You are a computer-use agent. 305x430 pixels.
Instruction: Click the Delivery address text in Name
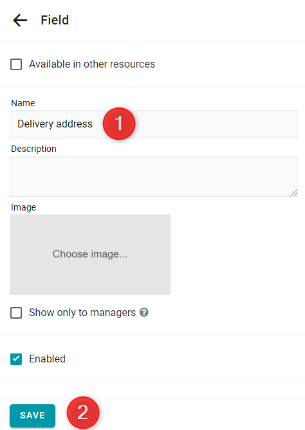tap(55, 124)
